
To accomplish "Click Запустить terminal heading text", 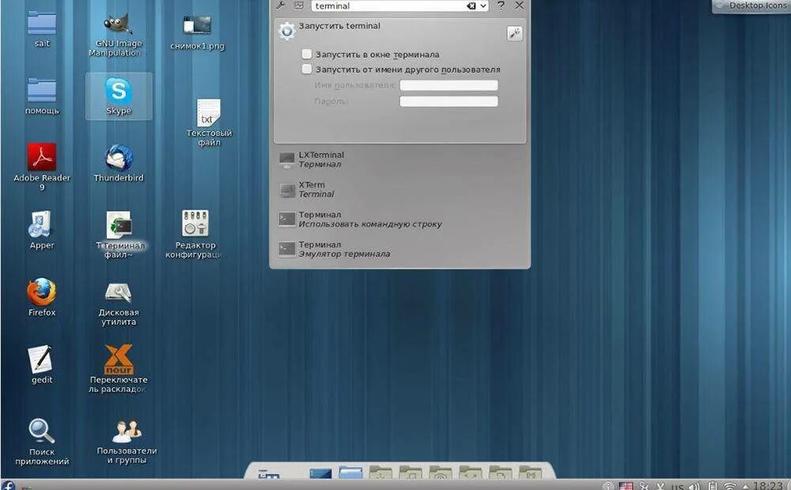I will (x=339, y=26).
